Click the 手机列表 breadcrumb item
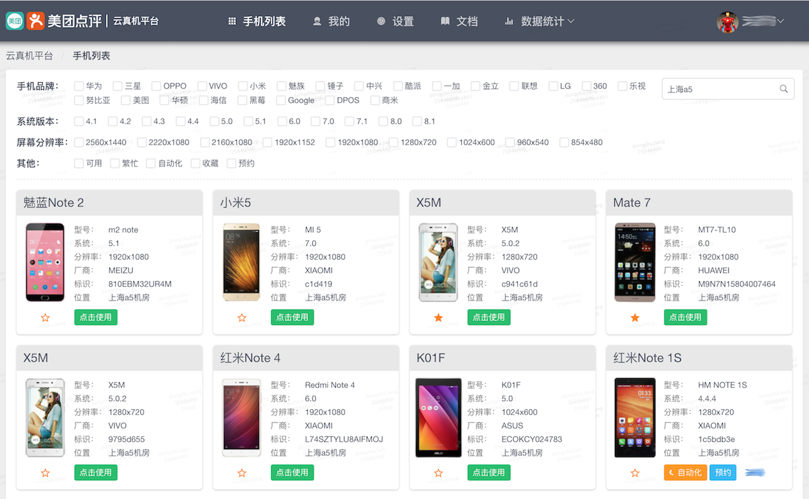The image size is (809, 499). pos(92,56)
